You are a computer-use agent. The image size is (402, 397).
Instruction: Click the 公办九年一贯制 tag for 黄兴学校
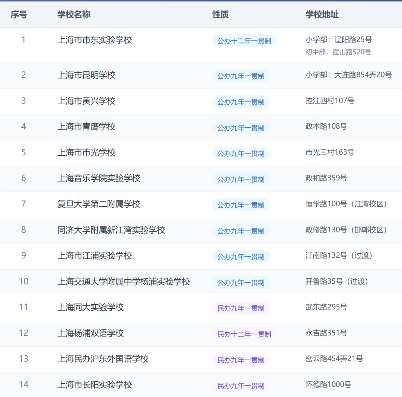click(x=241, y=102)
